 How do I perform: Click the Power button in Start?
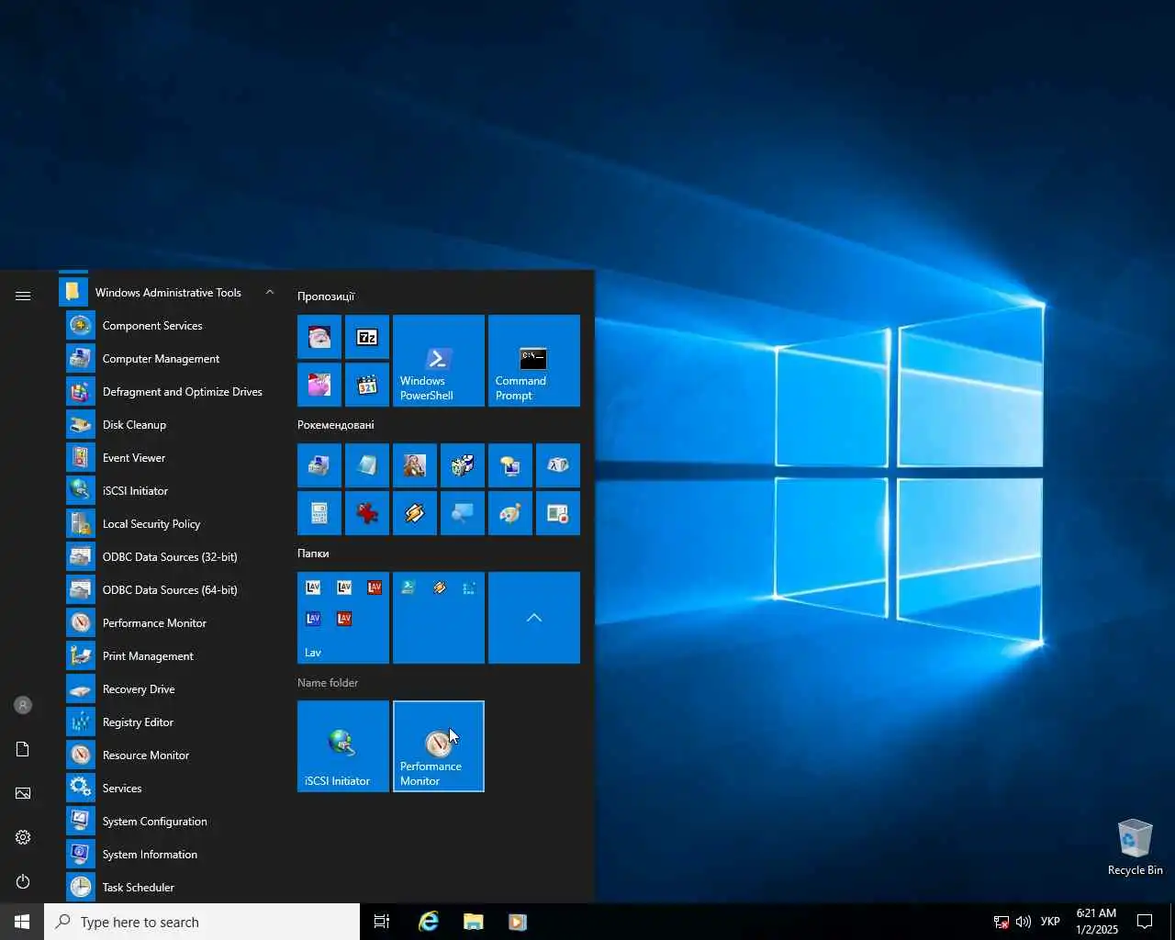click(x=23, y=881)
